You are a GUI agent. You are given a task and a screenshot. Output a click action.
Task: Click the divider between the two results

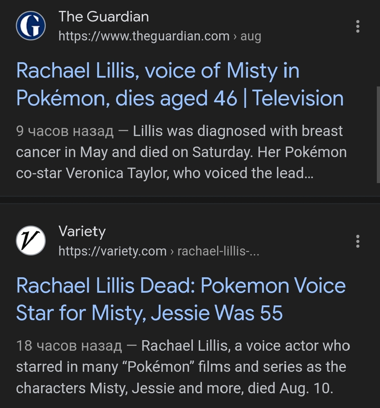190,200
